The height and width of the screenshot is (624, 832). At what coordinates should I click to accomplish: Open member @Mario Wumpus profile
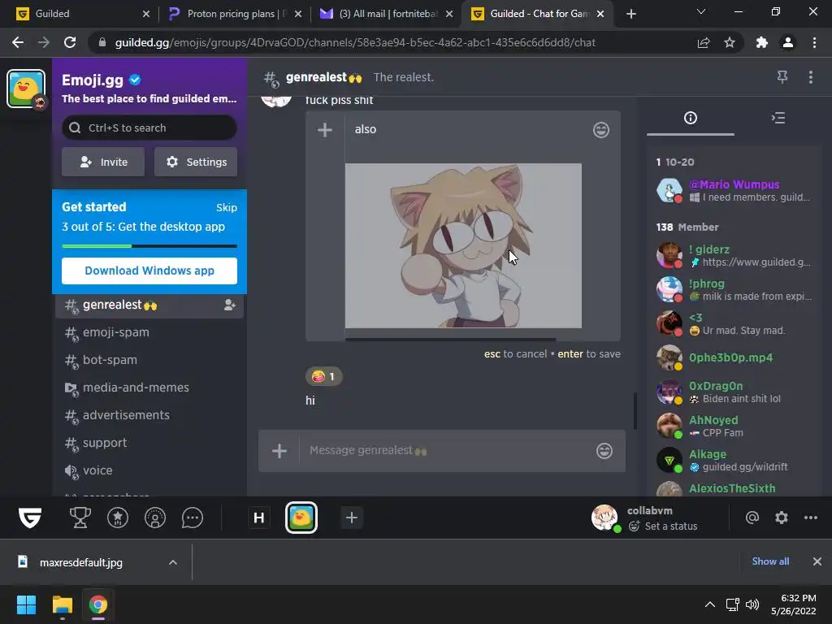point(734,190)
